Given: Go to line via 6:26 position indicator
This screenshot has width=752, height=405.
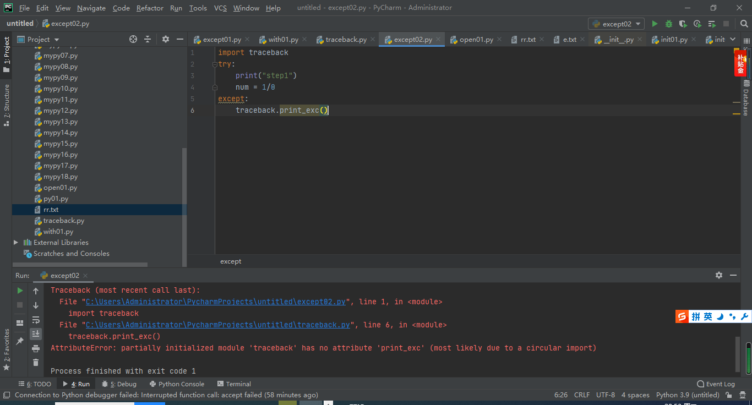Looking at the screenshot, I should point(561,395).
